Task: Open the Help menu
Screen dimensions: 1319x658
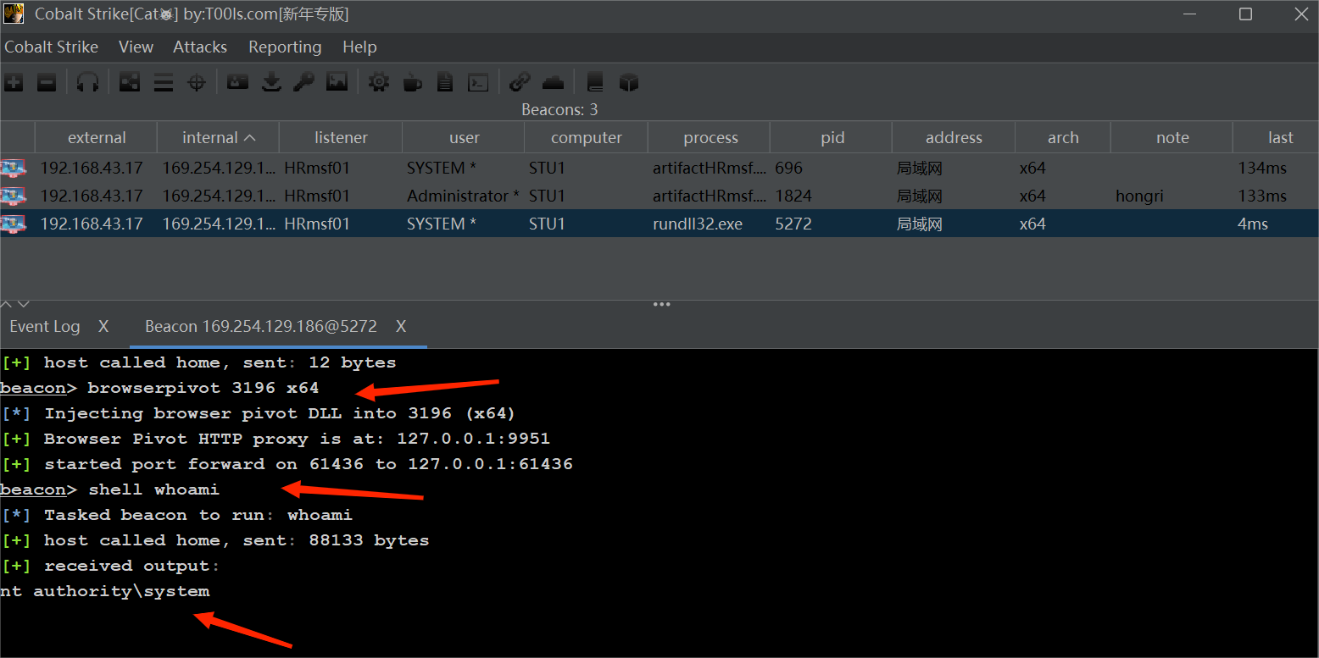Action: [359, 47]
